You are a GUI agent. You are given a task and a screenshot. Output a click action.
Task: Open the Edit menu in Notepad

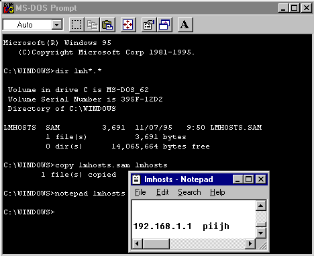[162, 192]
